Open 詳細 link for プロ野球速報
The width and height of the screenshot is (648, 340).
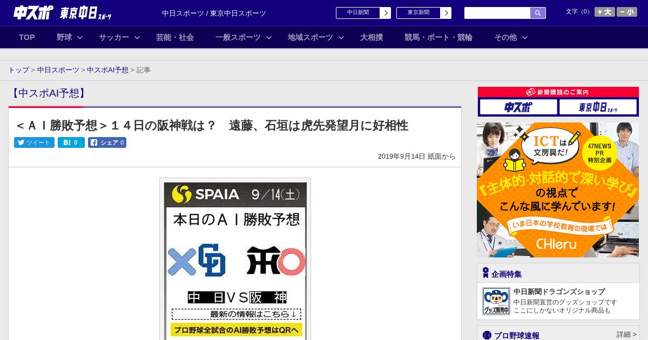click(626, 335)
